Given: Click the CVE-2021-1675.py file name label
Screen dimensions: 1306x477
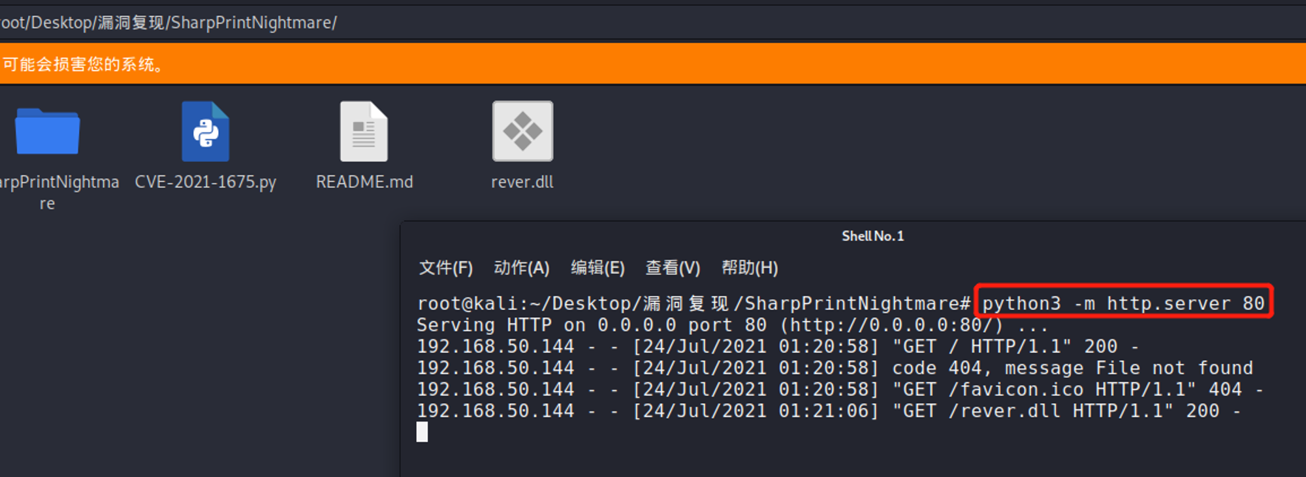Looking at the screenshot, I should coord(206,182).
